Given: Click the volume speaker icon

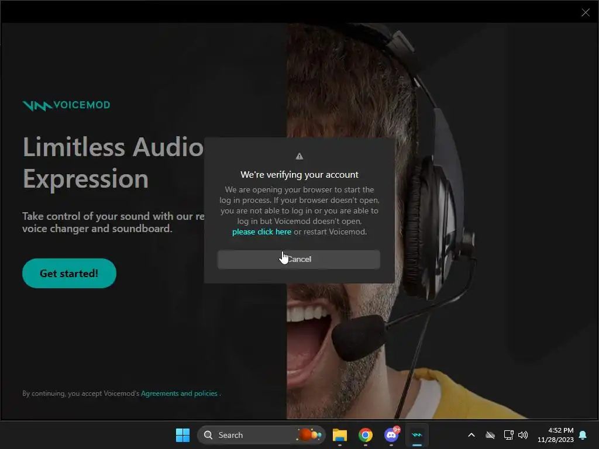Looking at the screenshot, I should 523,435.
